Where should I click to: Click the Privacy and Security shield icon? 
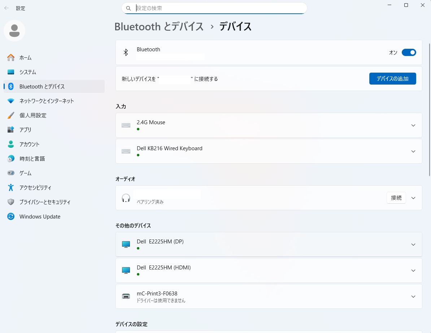click(x=11, y=202)
